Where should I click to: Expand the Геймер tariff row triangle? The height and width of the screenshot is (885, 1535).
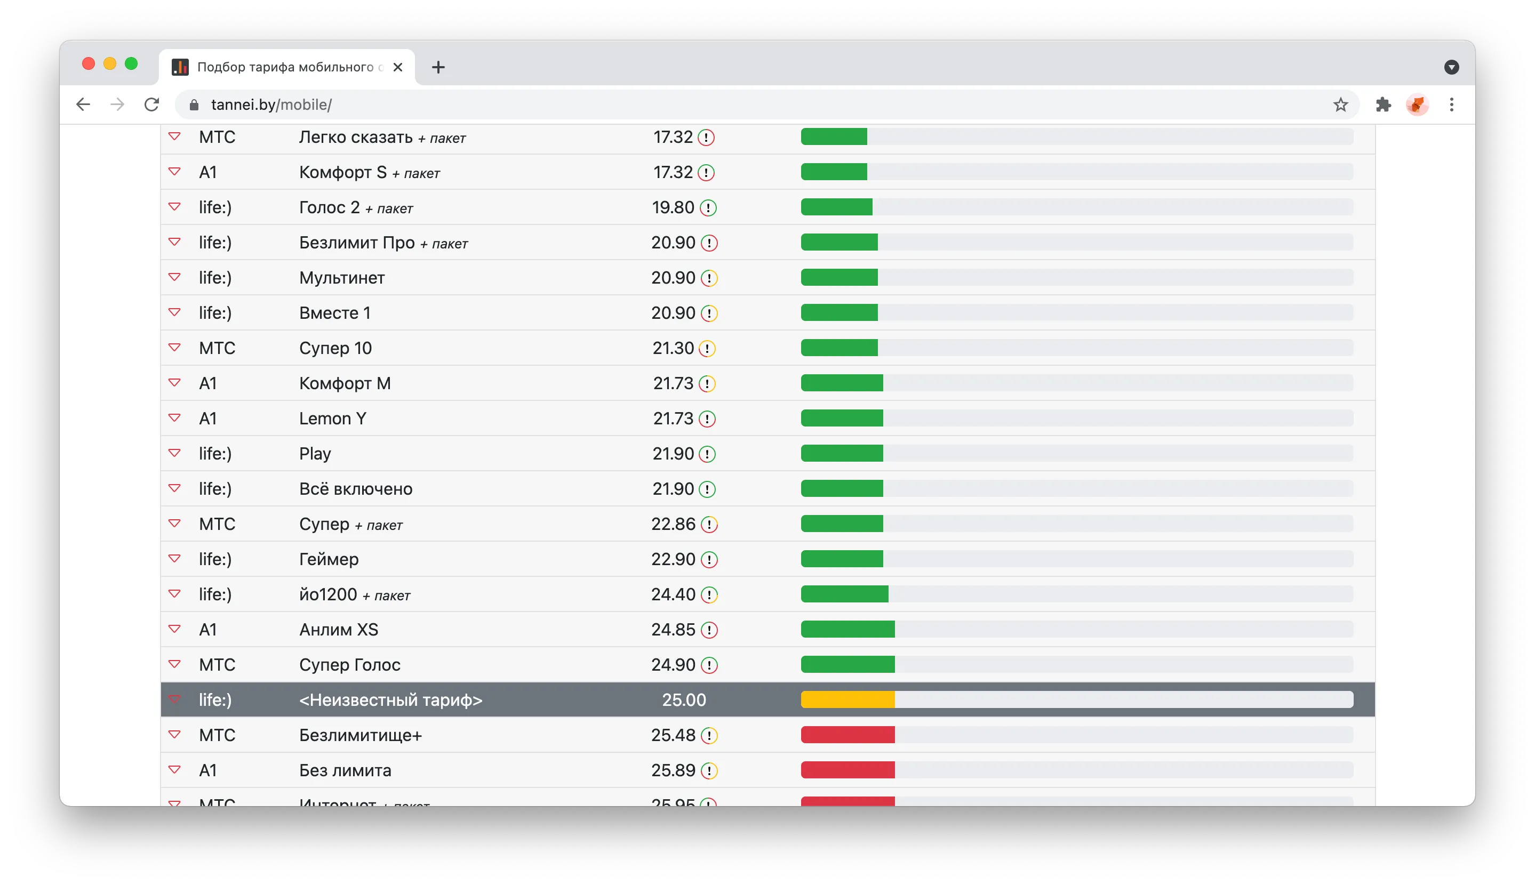[x=174, y=558]
